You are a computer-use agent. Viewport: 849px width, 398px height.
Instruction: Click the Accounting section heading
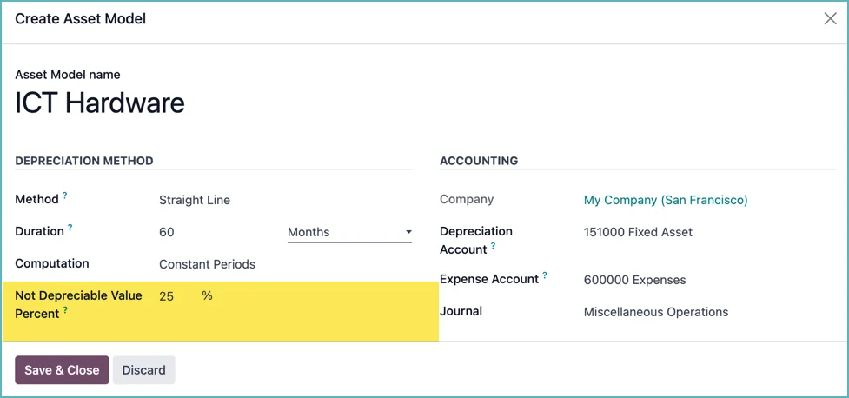tap(479, 161)
